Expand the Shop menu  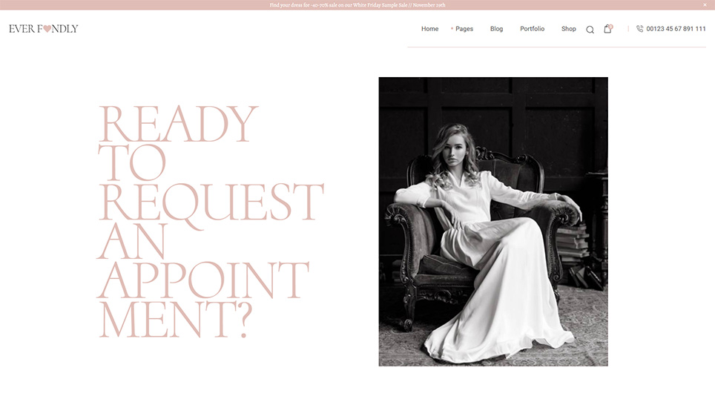point(568,29)
